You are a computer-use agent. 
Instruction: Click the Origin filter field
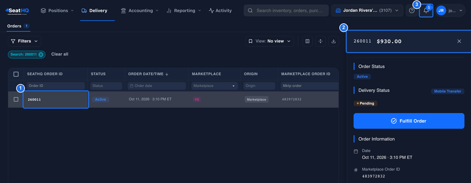tap(259, 86)
